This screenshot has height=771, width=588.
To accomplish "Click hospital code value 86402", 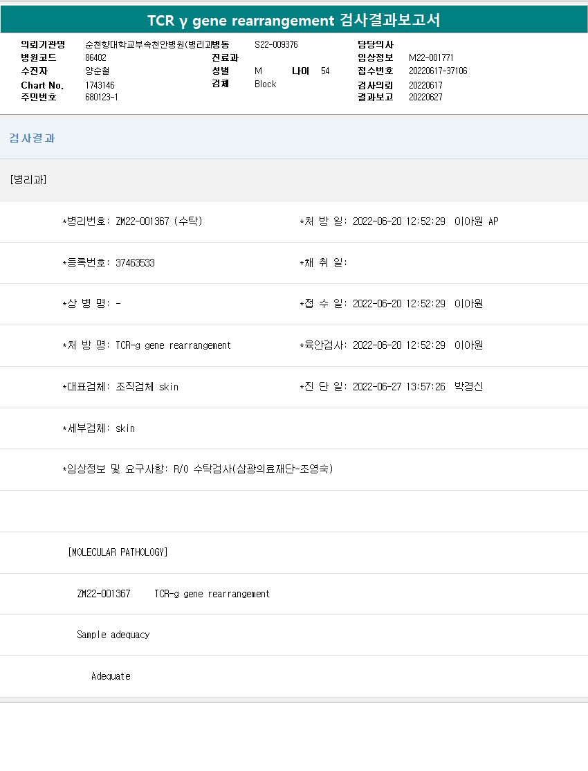I will (x=95, y=57).
